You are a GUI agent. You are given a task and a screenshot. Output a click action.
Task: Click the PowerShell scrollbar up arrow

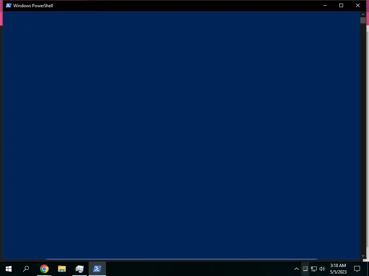363,14
